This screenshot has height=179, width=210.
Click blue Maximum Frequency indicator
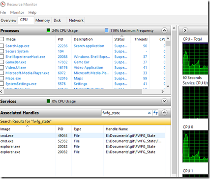click(107, 30)
